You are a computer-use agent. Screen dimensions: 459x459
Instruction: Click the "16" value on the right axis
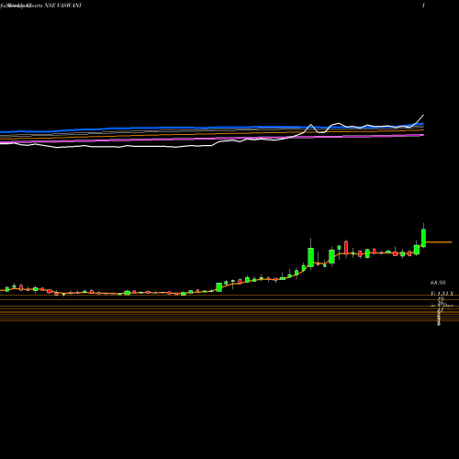point(441,302)
